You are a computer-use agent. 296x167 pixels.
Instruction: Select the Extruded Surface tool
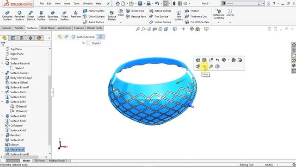[7, 15]
